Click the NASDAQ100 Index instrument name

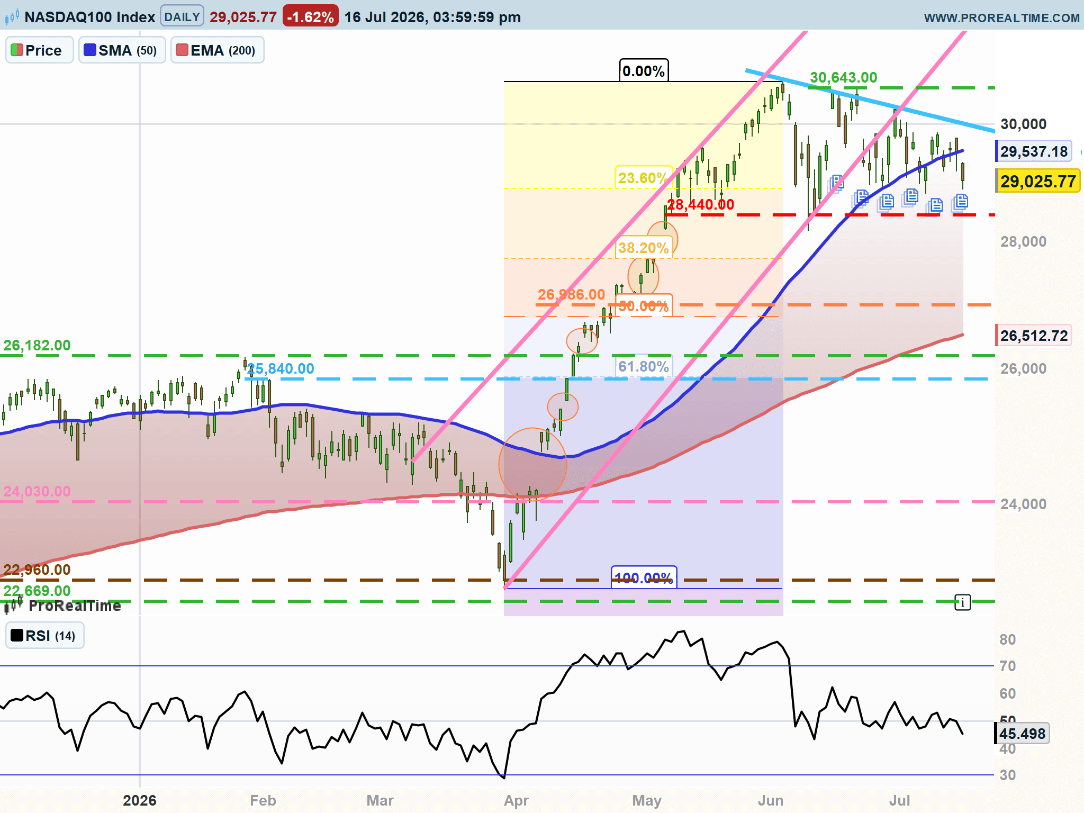(x=89, y=17)
